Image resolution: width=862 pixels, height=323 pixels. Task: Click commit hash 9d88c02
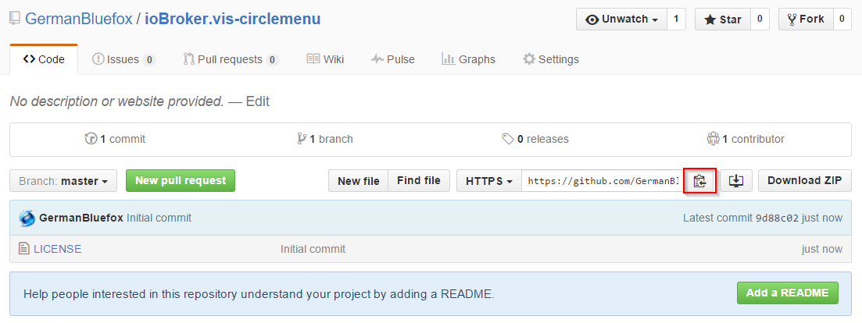click(x=777, y=218)
